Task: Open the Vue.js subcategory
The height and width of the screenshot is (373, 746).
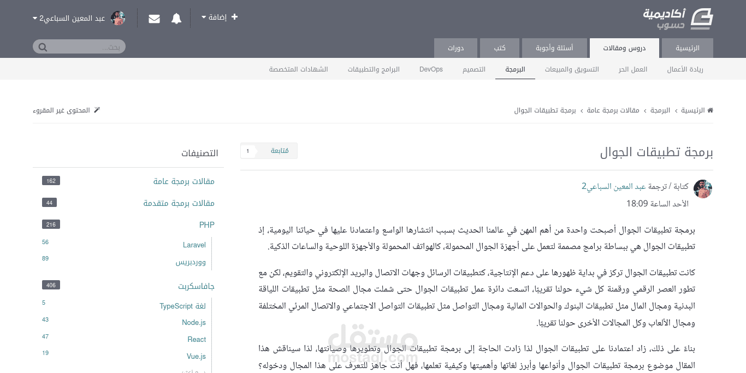Action: coord(196,357)
